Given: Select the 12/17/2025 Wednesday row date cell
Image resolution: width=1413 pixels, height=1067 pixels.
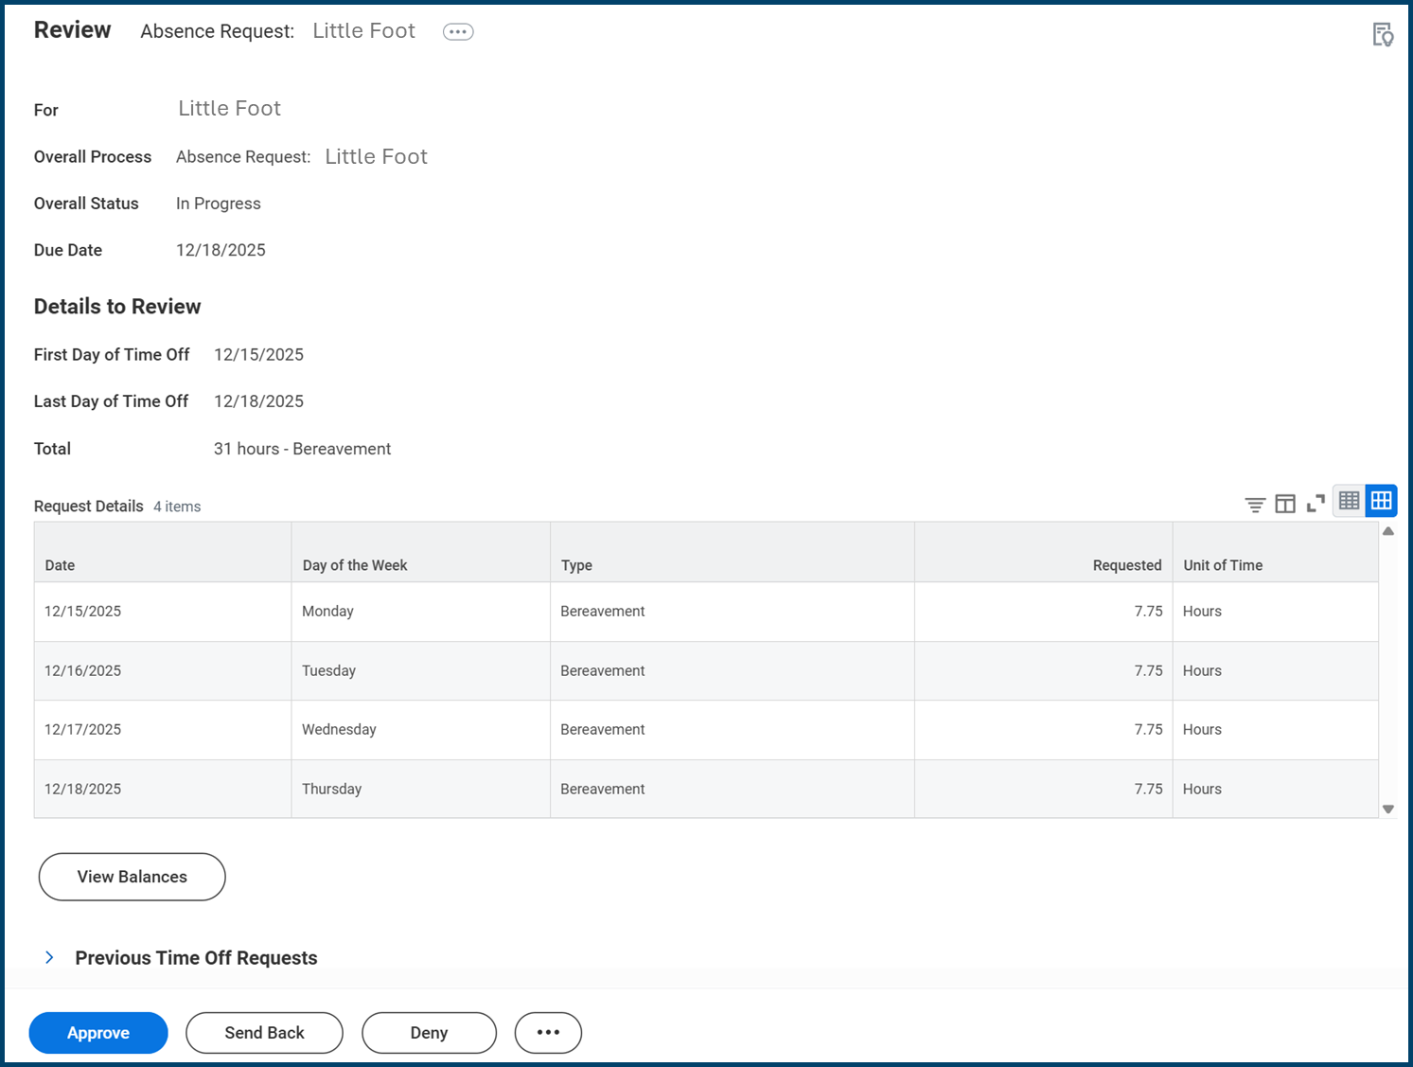Looking at the screenshot, I should point(83,730).
